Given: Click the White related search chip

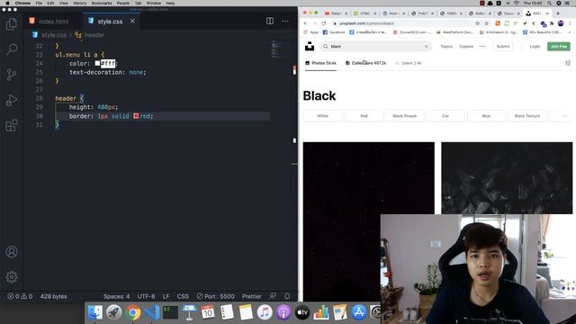Looking at the screenshot, I should (x=322, y=116).
